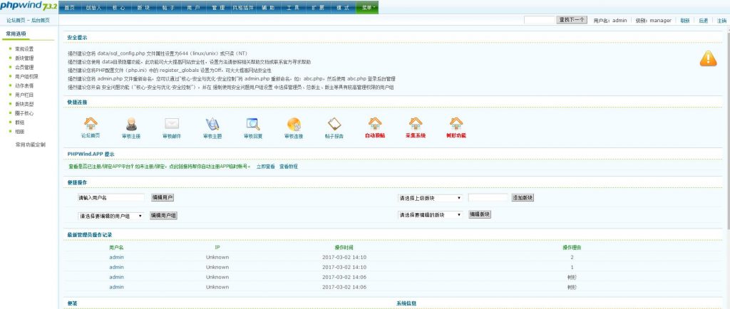The image size is (730, 309).
Task: Open the 首页 top menu
Action: coord(69,8)
